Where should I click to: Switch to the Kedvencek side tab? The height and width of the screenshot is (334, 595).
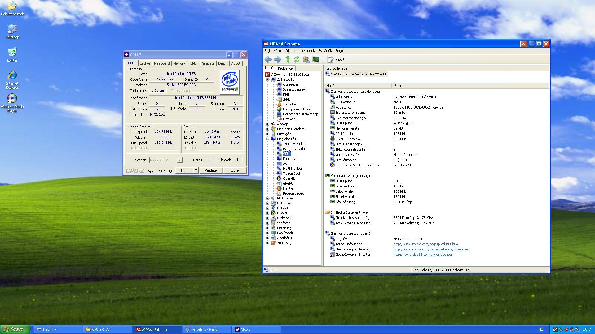pyautogui.click(x=286, y=68)
